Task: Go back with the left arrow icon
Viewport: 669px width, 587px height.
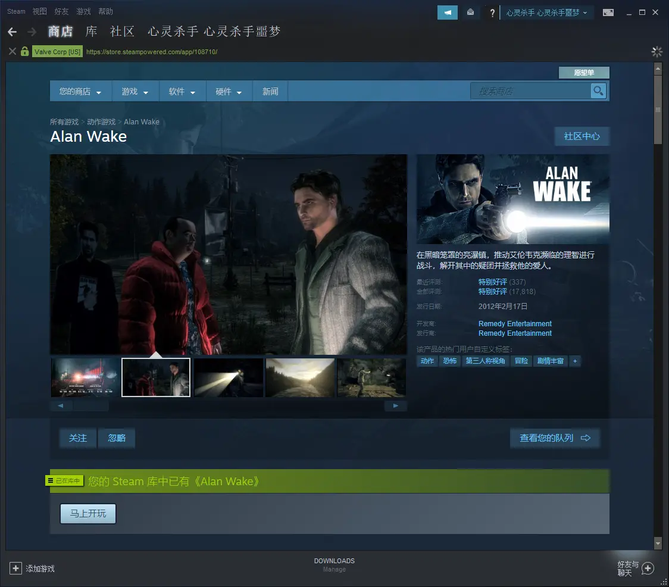Action: point(12,32)
